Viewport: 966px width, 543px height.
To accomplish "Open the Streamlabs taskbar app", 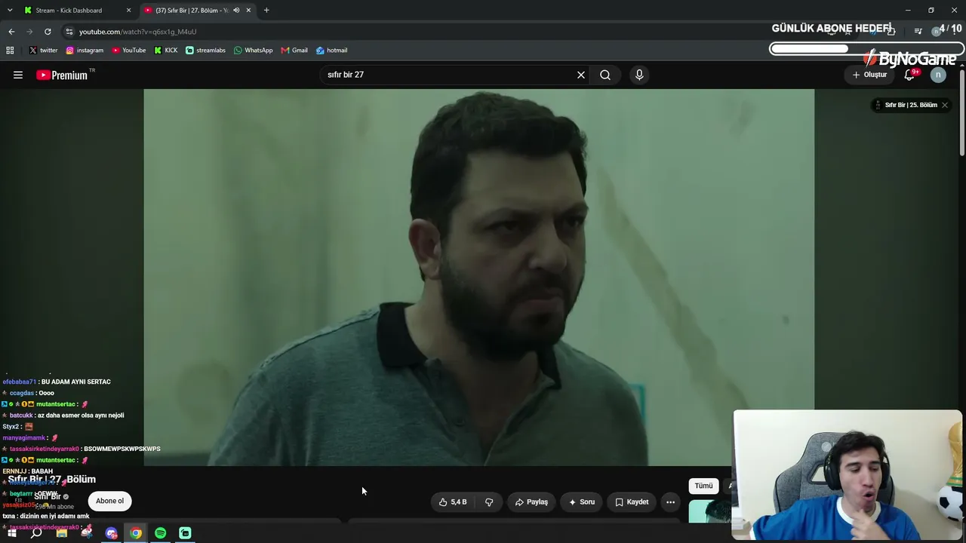I will point(185,533).
